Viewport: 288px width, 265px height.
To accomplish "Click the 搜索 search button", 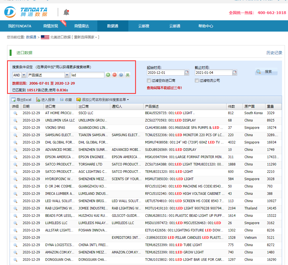I will pyautogui.click(x=266, y=71).
